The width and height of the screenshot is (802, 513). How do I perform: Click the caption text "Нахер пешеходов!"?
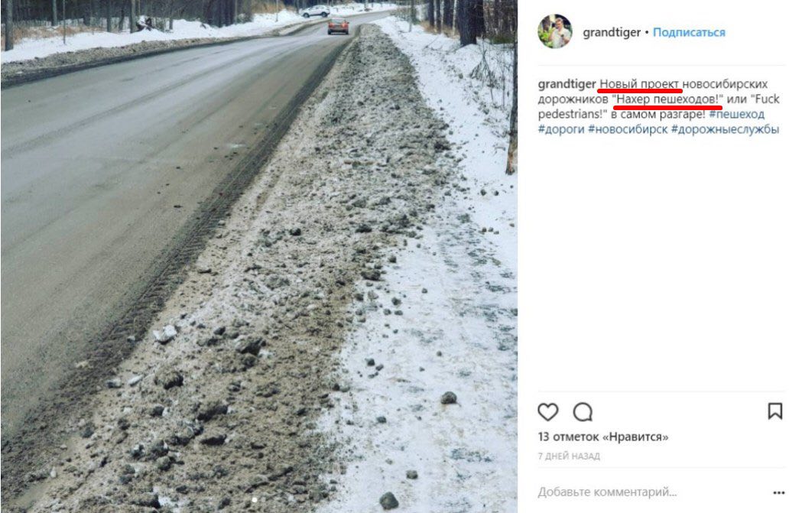tap(667, 99)
